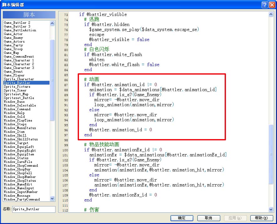Image resolution: width=277 pixels, height=224 pixels.
Task: Click the 帮助(H) help button
Action: point(261,218)
